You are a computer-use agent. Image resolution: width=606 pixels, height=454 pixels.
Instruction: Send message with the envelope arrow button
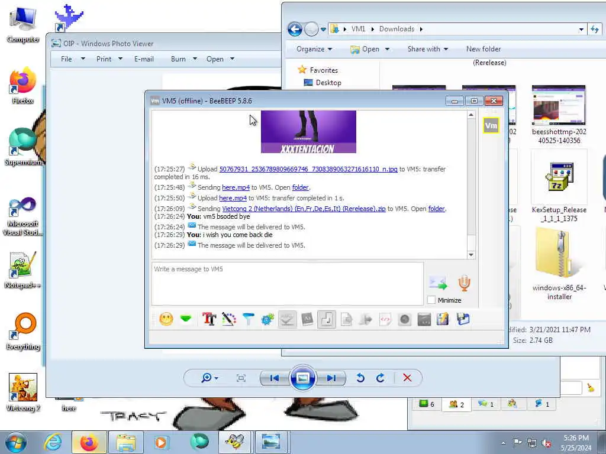438,283
